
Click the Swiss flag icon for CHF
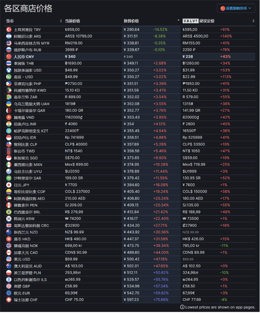tap(9, 300)
